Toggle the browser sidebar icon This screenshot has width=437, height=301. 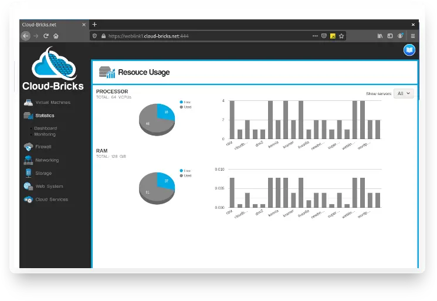390,36
